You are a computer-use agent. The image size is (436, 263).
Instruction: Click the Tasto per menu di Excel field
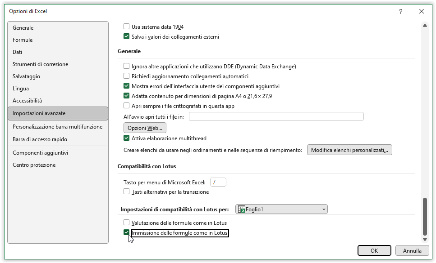pyautogui.click(x=218, y=182)
